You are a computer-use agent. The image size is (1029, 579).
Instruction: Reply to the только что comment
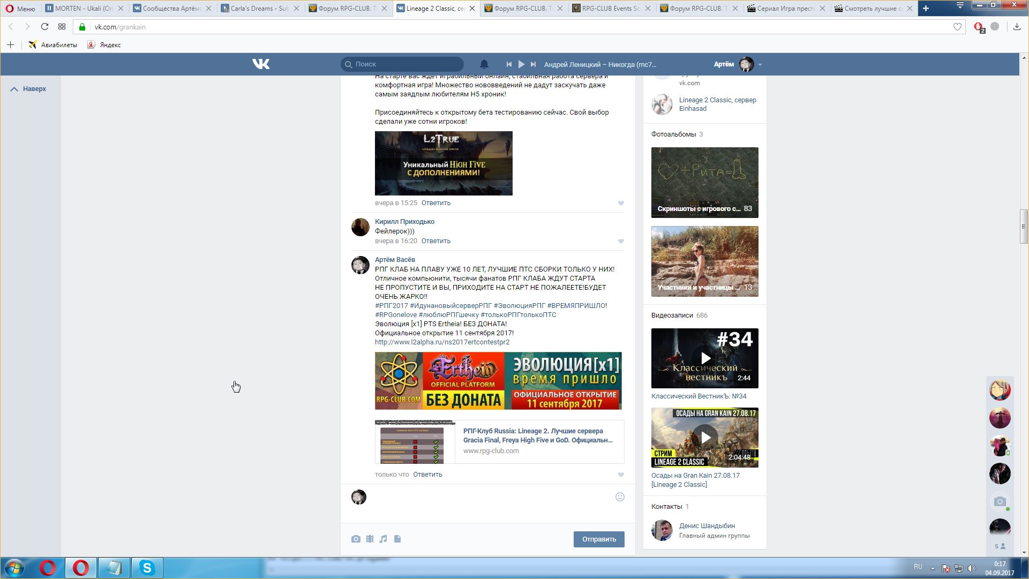(x=427, y=475)
